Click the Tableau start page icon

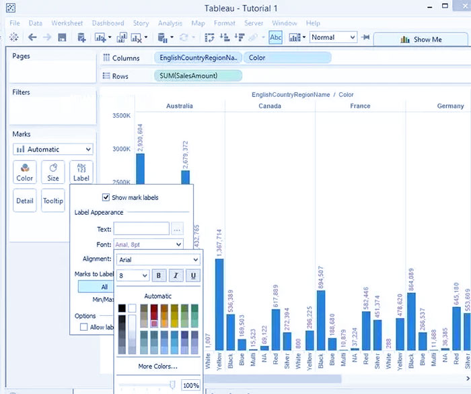14,37
